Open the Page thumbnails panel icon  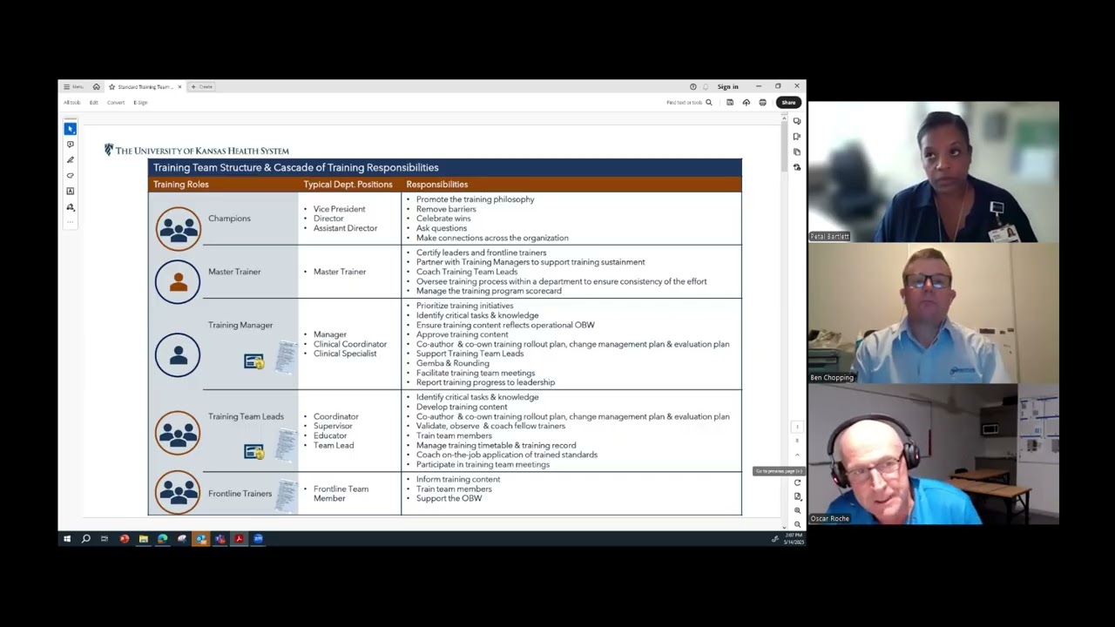pos(797,152)
